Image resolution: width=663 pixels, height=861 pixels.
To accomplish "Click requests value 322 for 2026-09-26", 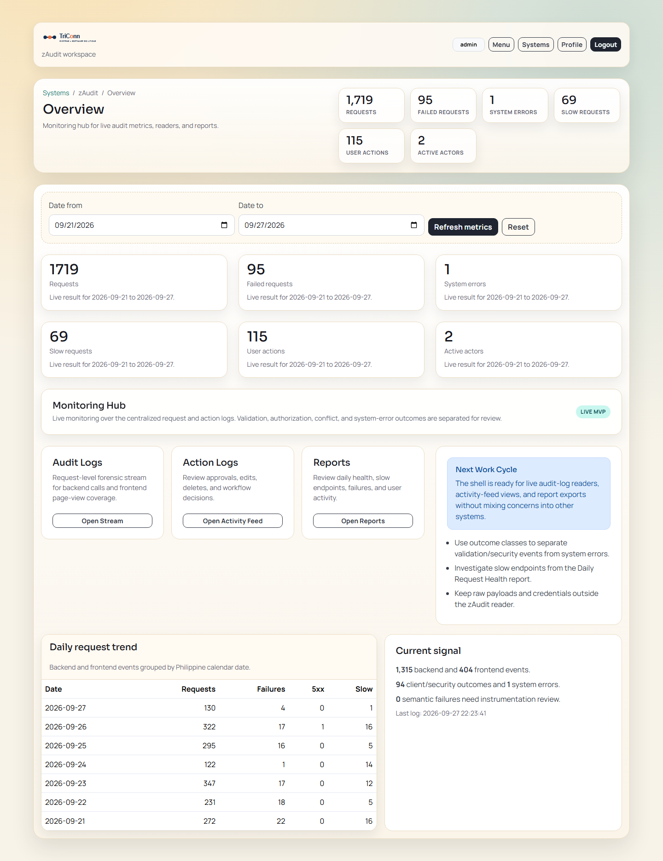I will (x=209, y=727).
